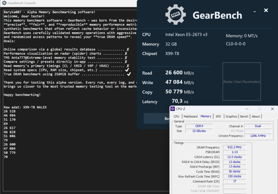Click the FSB:DRAM value 1:14
278x194 pixels.
click(x=234, y=152)
